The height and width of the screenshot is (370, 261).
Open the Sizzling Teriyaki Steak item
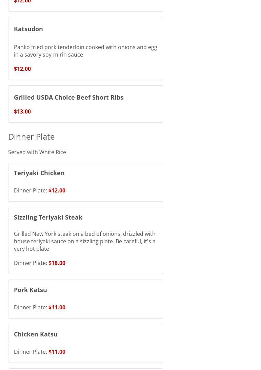click(48, 217)
